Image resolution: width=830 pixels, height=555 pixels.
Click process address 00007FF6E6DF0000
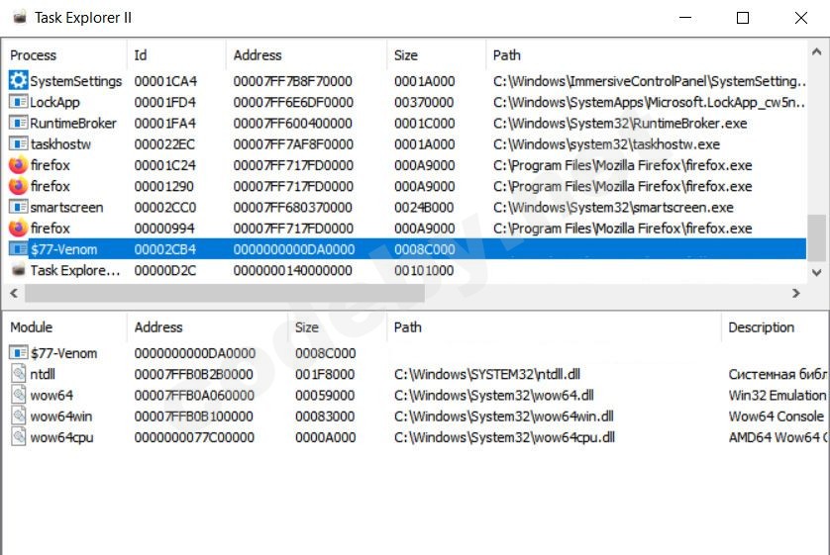[293, 102]
